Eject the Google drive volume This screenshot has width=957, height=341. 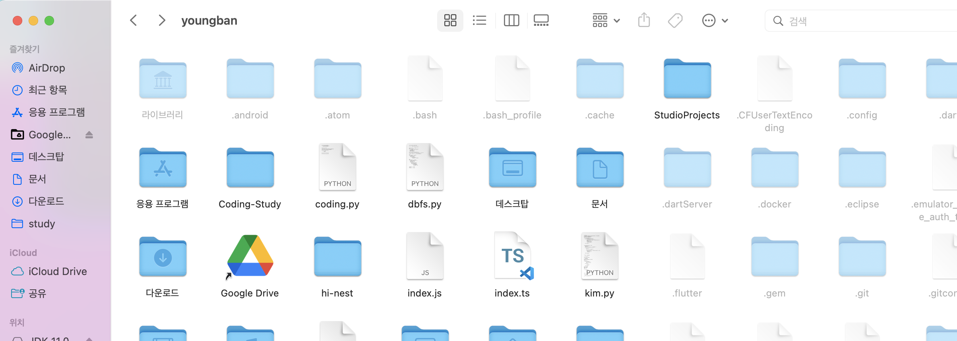[89, 135]
